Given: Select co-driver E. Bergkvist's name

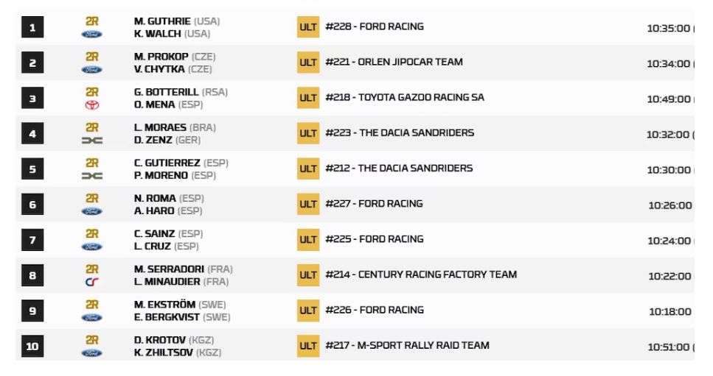Looking at the screenshot, I should 168,317.
